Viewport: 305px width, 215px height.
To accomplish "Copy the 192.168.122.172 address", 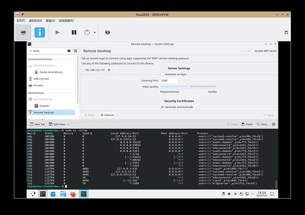I will point(109,70).
